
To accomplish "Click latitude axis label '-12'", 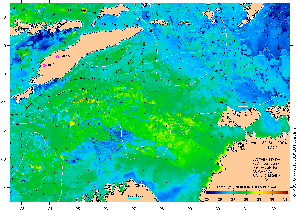I will coord(3,131).
